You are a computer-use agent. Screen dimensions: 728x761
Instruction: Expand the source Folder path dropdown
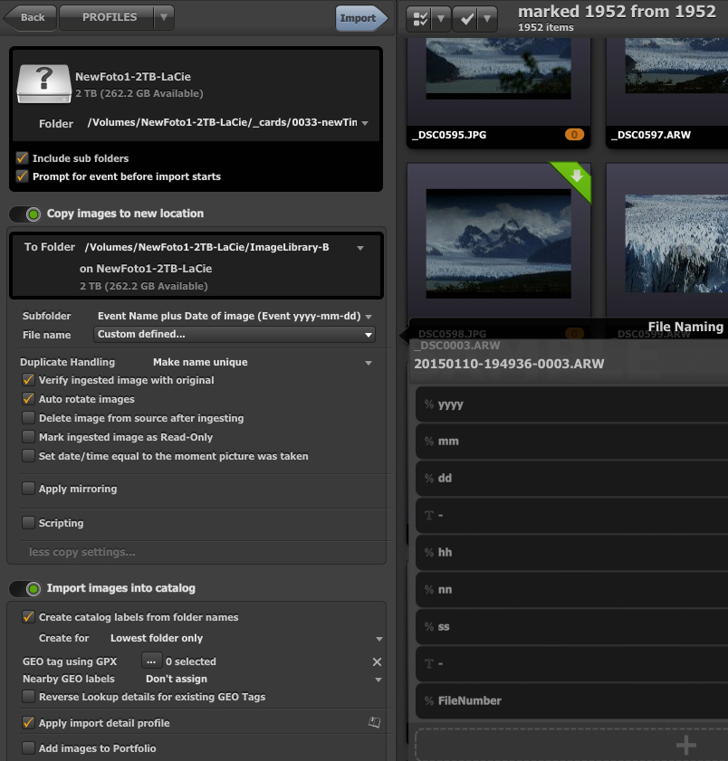point(365,123)
